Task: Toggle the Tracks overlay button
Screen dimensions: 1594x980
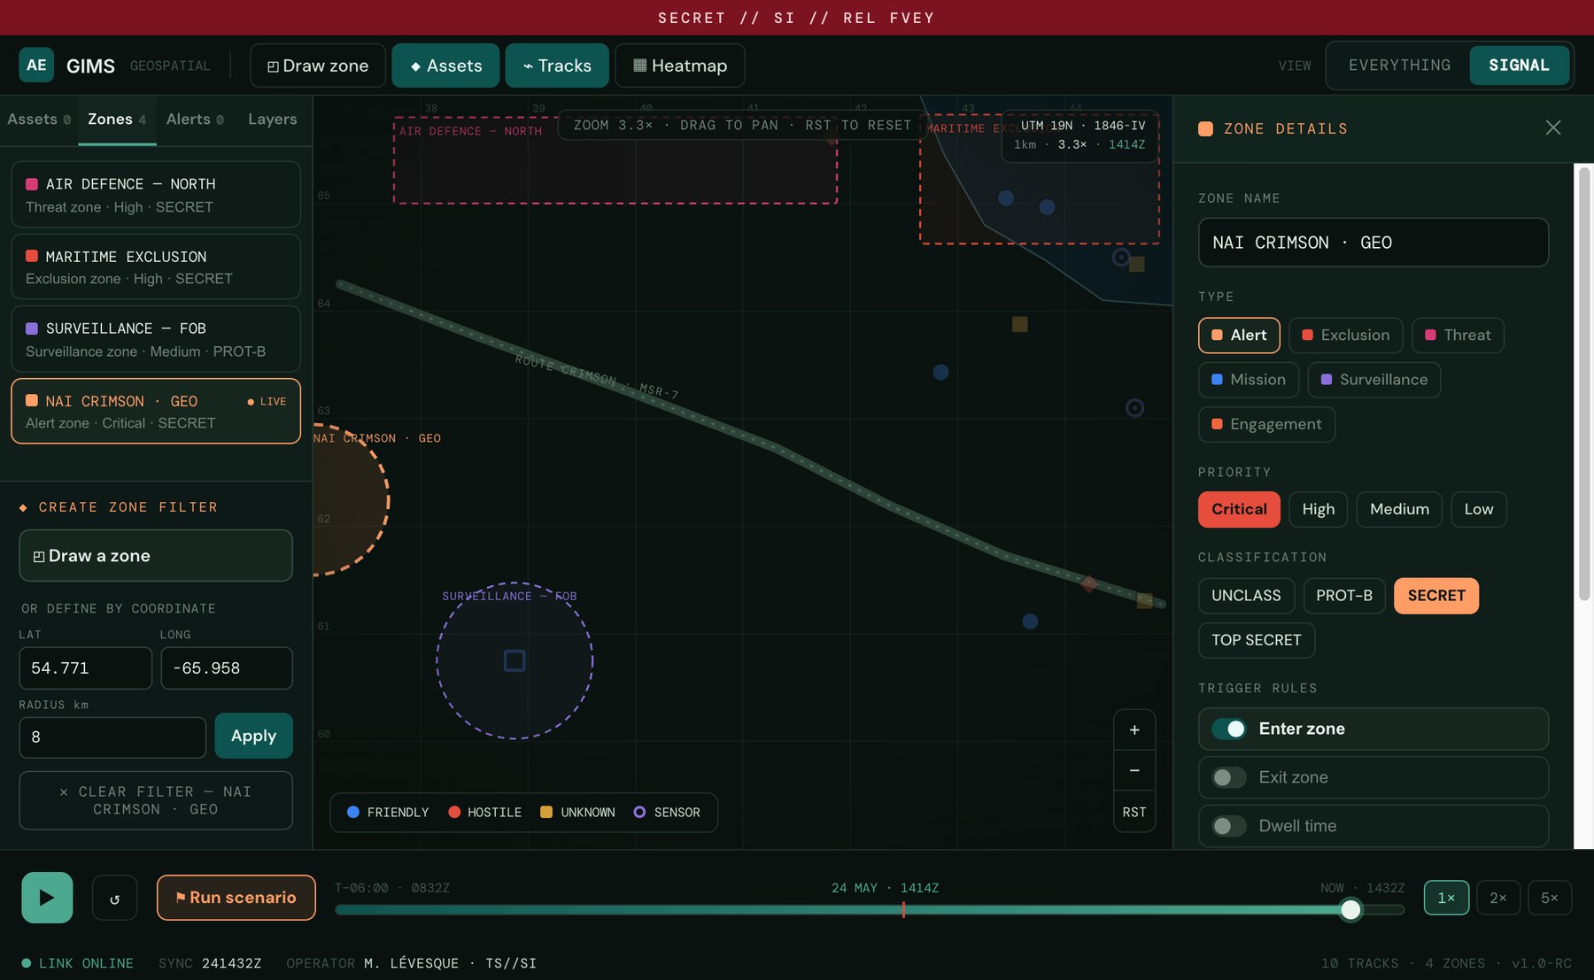Action: 557,66
